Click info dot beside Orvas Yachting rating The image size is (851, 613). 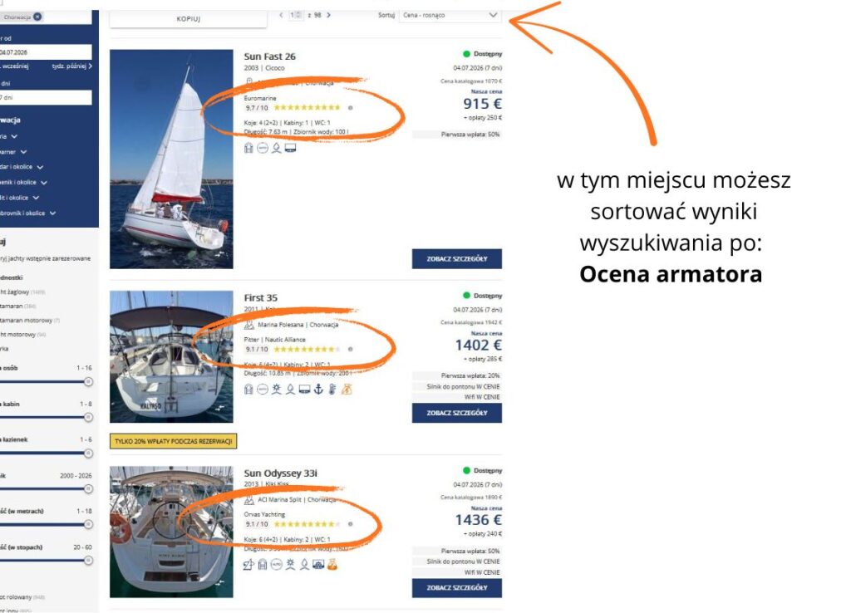coord(350,524)
